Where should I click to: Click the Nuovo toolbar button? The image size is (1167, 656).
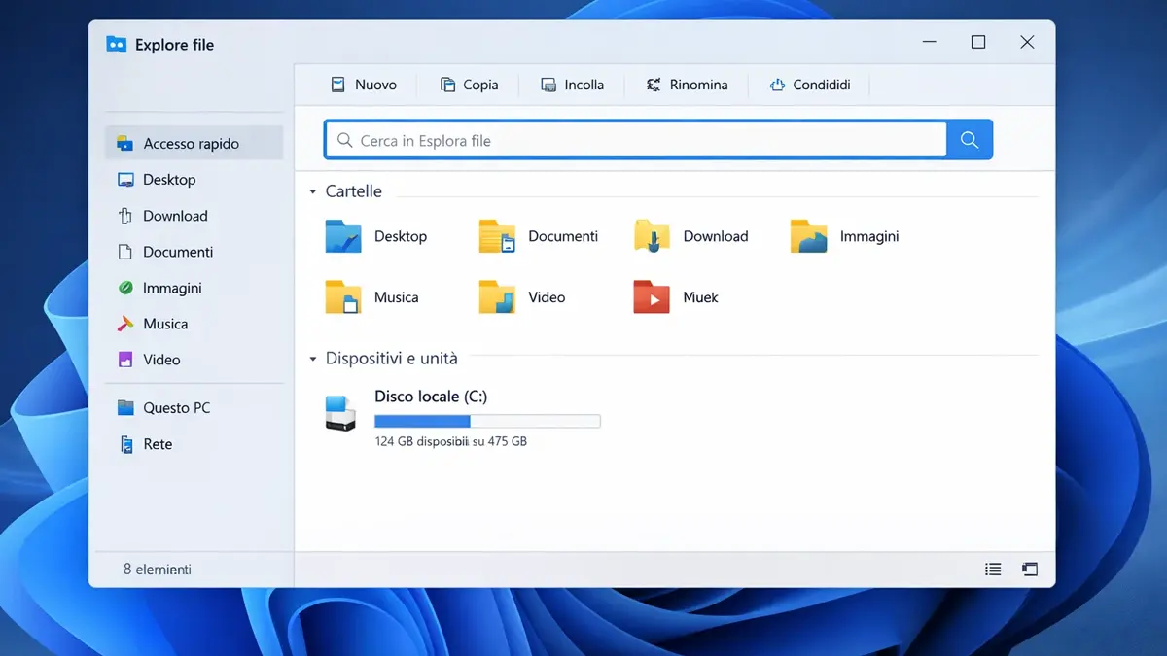point(364,85)
